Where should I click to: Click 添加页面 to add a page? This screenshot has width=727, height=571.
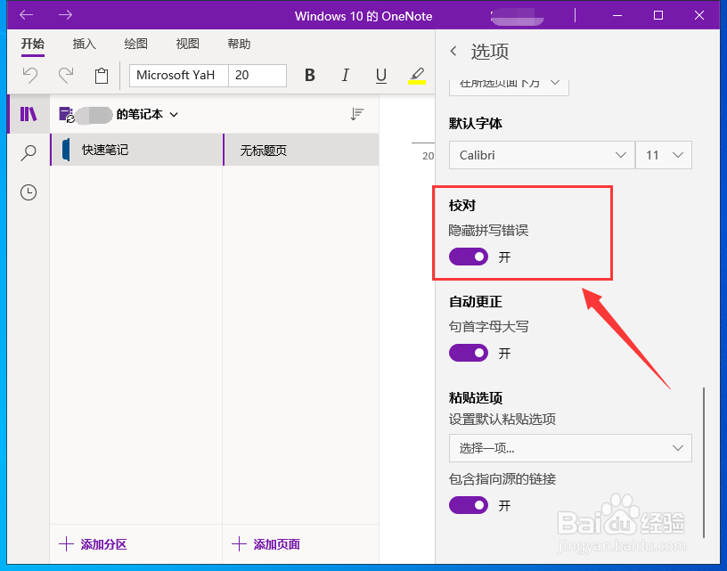(x=265, y=544)
